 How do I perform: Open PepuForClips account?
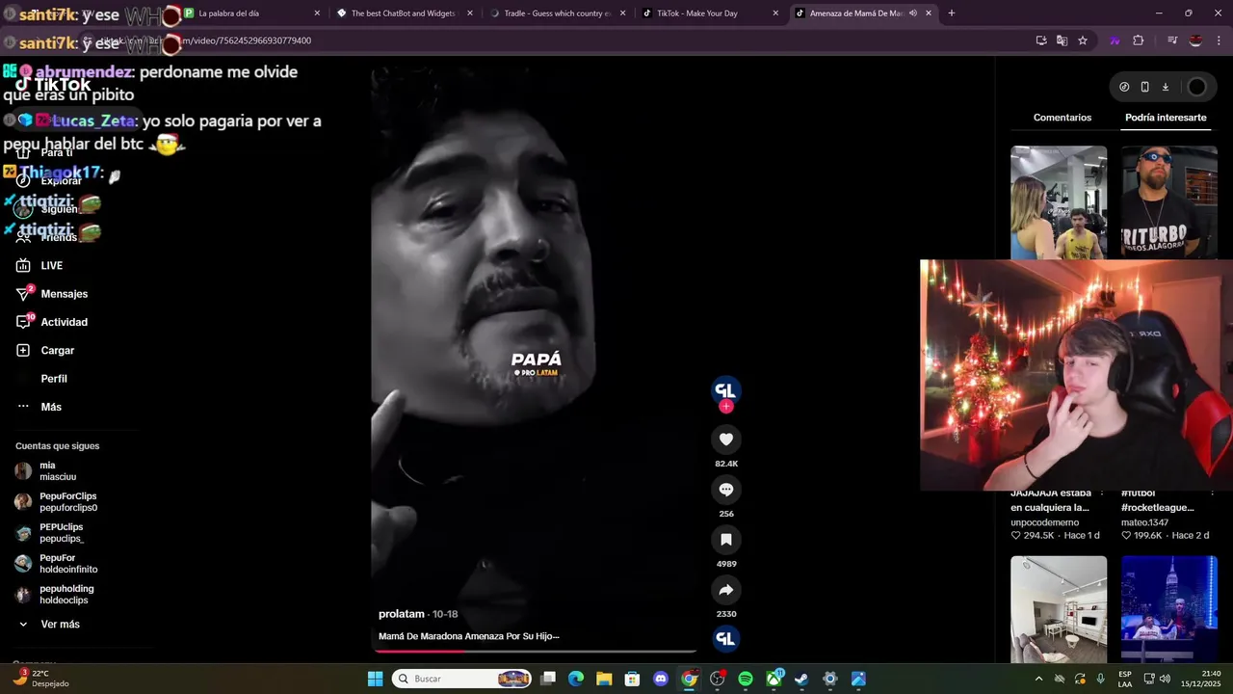coord(67,502)
